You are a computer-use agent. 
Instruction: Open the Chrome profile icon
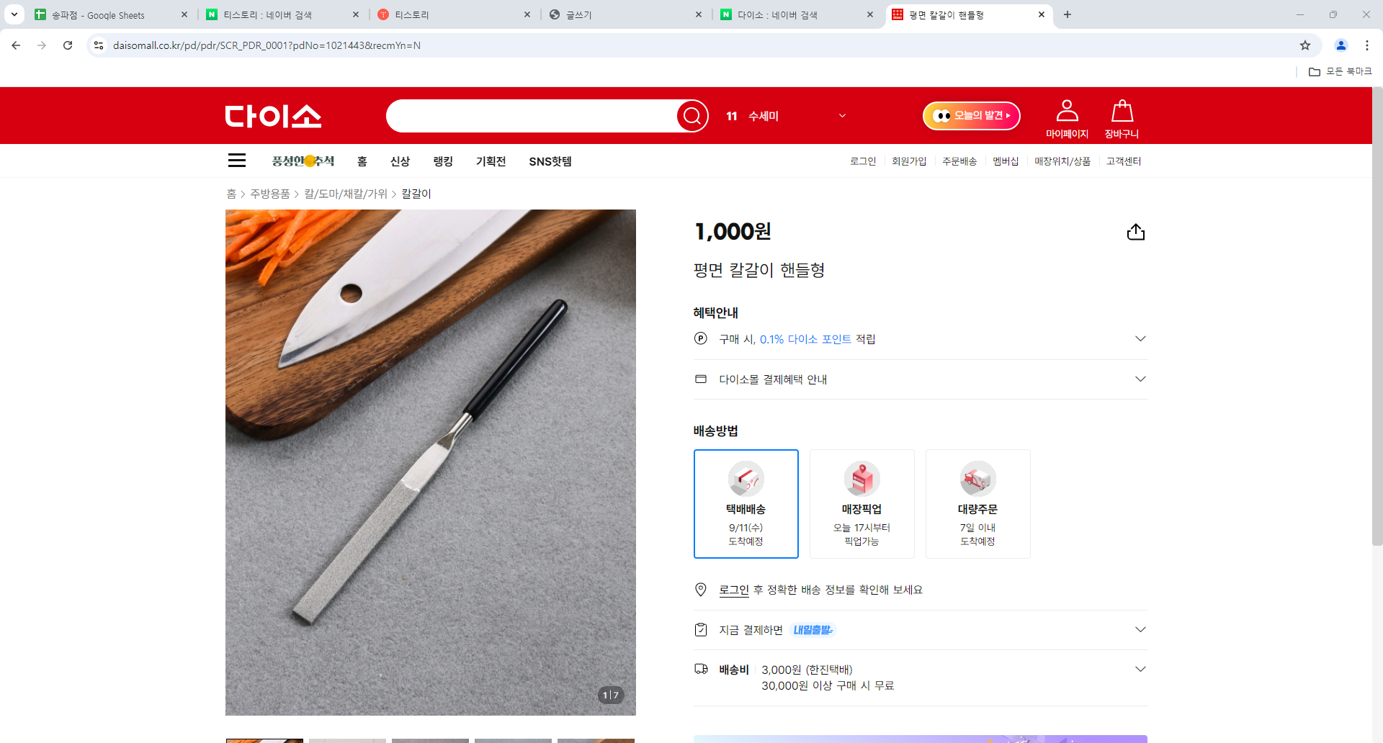tap(1341, 45)
